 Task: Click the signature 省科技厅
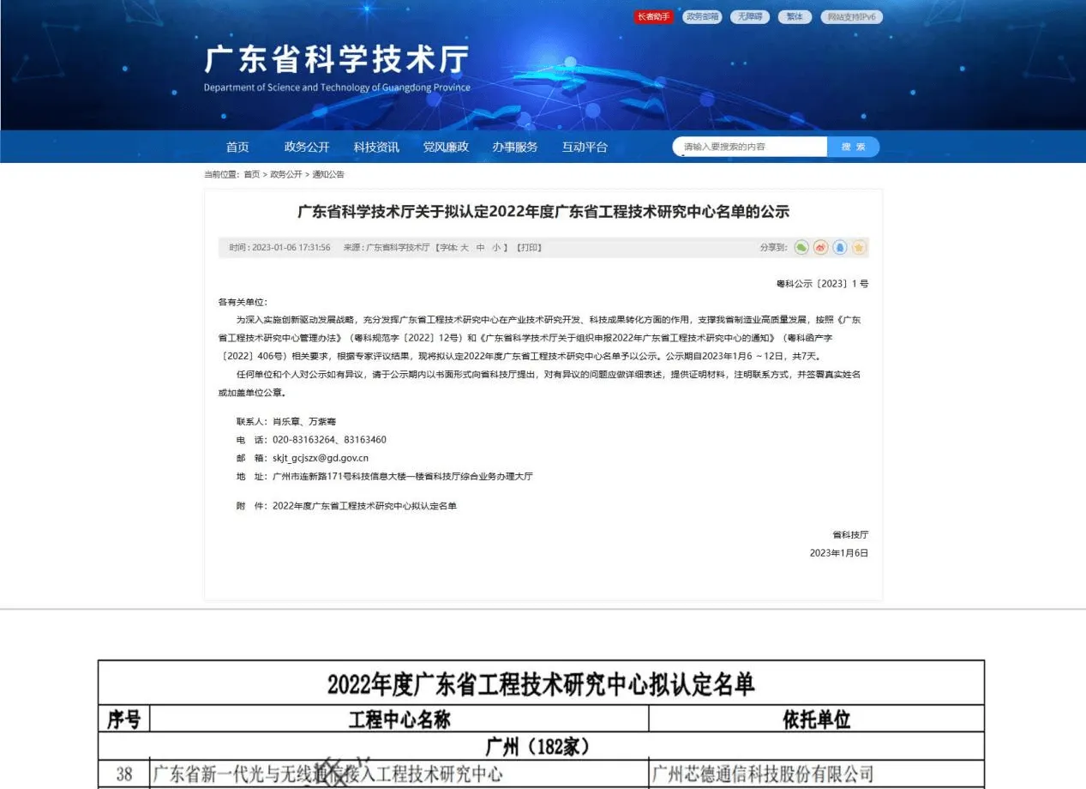point(850,534)
